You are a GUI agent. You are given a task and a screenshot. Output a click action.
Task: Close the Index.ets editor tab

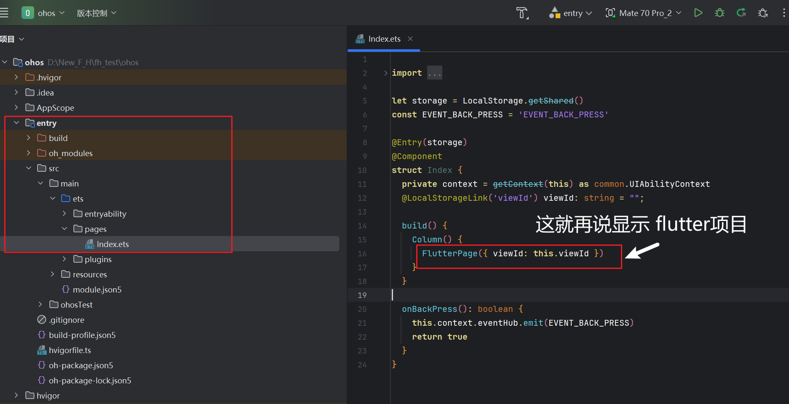(410, 39)
